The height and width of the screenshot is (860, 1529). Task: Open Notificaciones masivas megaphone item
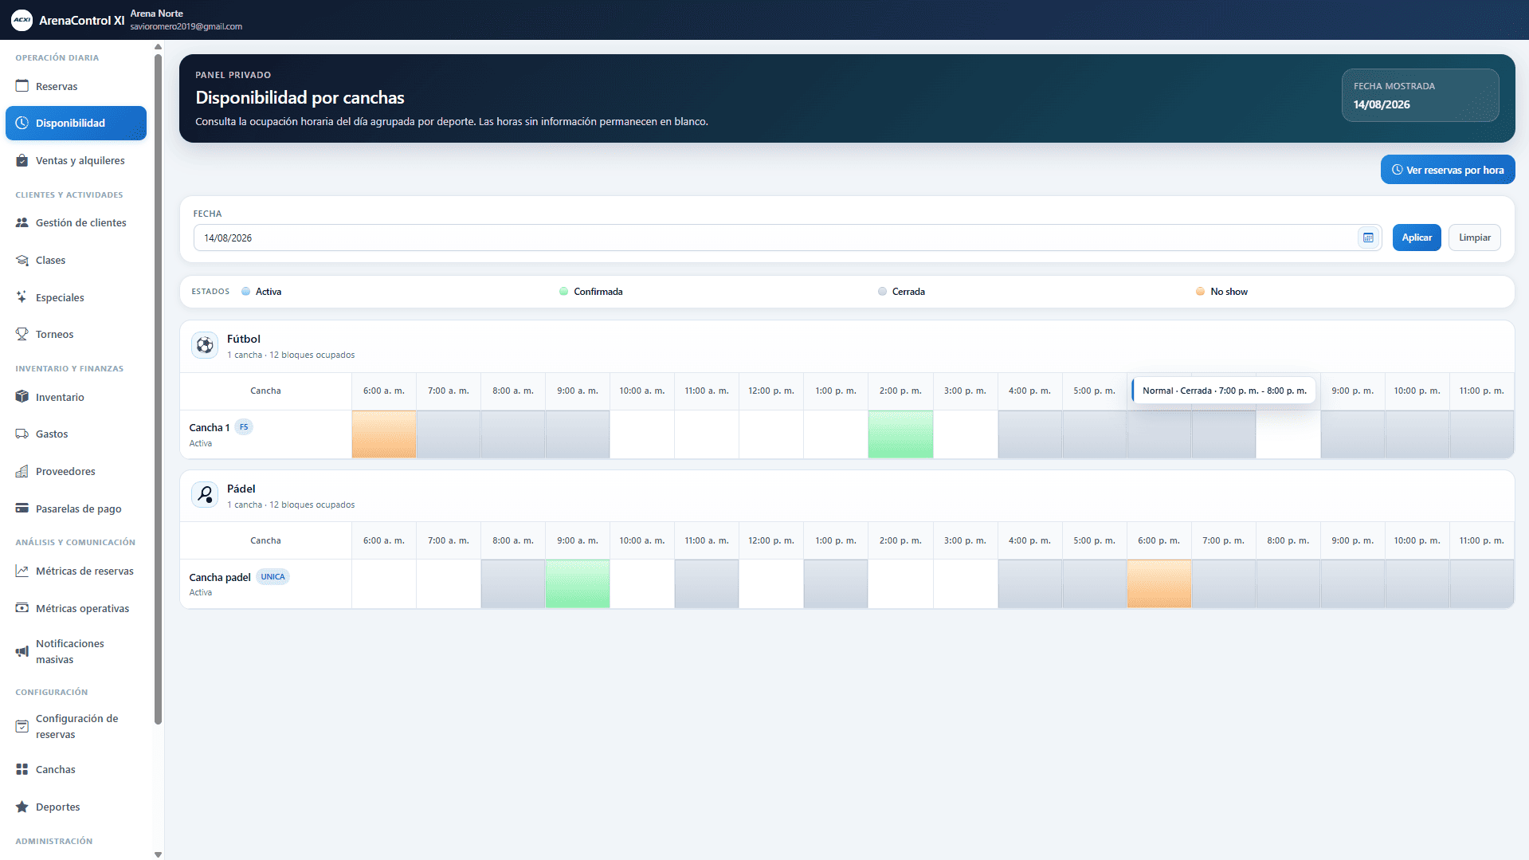point(76,651)
